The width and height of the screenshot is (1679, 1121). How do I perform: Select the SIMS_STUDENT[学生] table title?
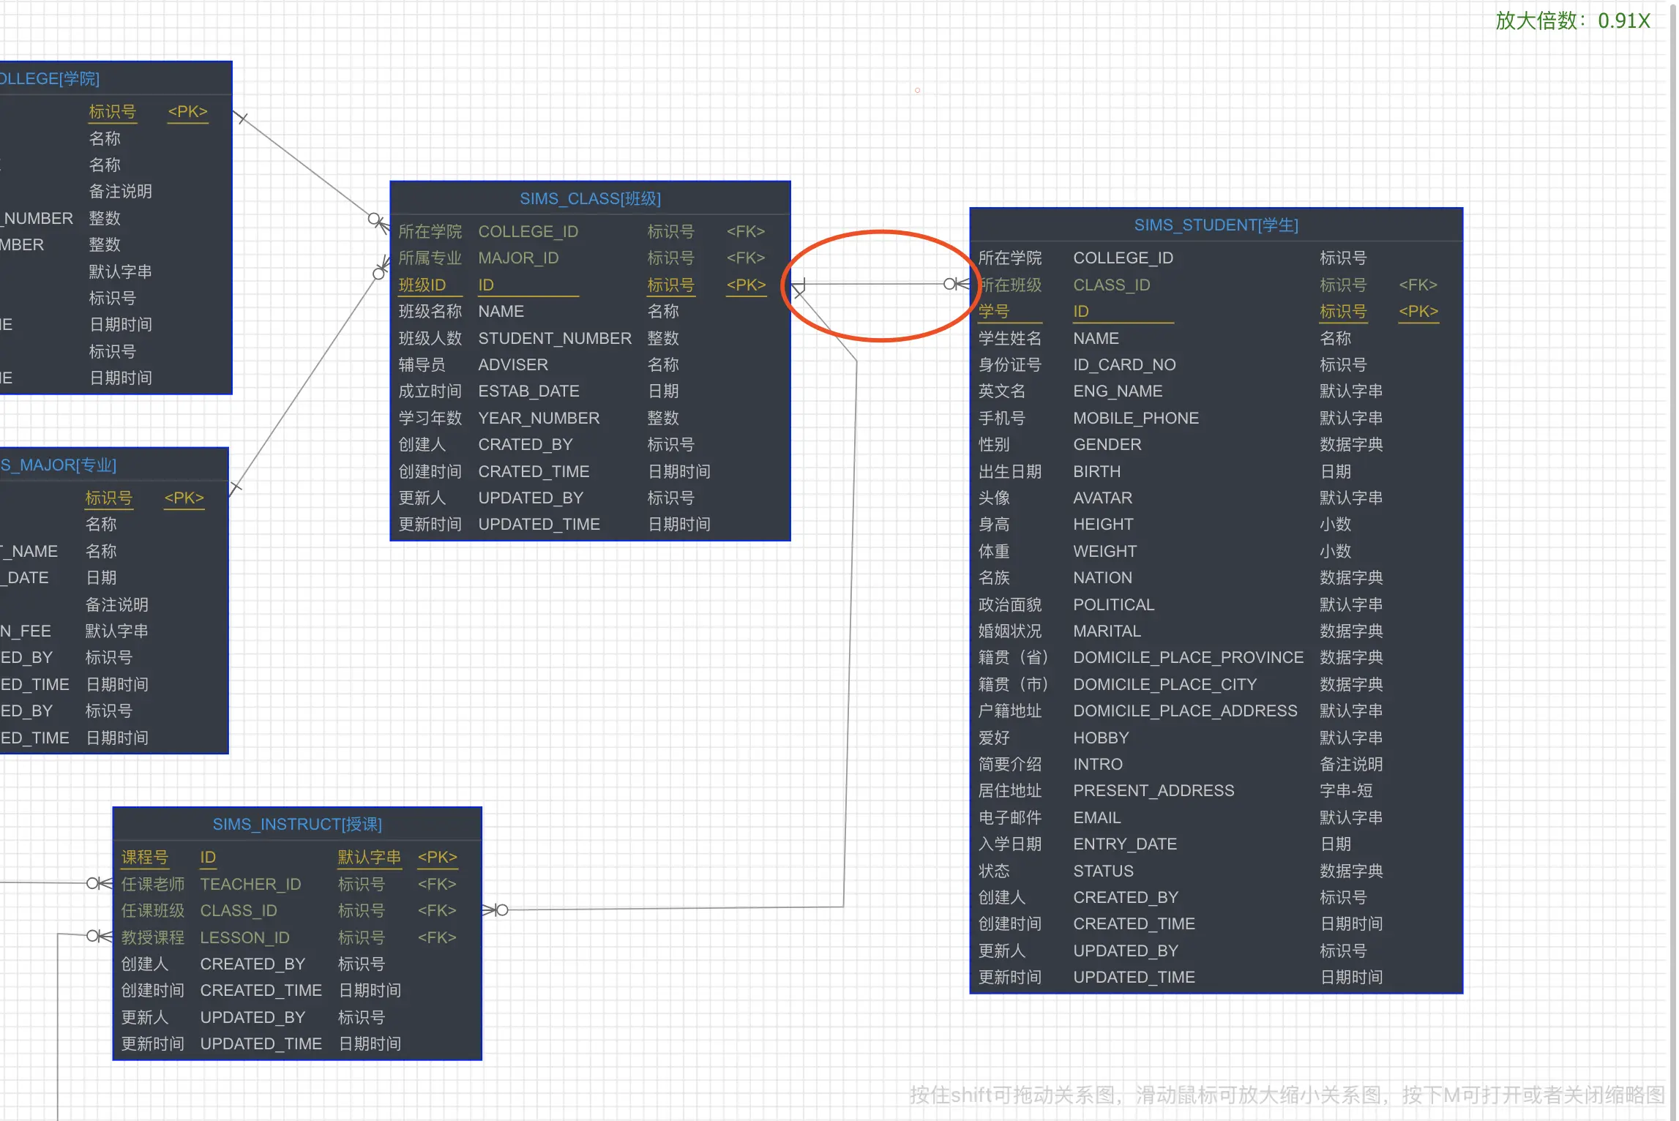[1216, 225]
